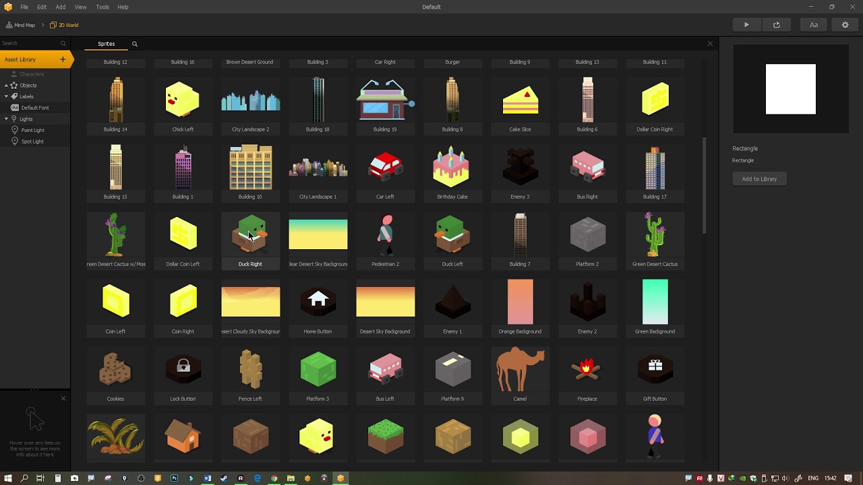Select Spot Light in asset tree
863x485 pixels.
point(32,141)
